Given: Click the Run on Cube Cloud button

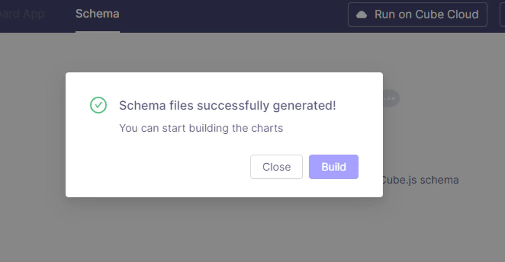Looking at the screenshot, I should coord(418,15).
